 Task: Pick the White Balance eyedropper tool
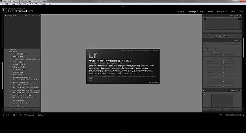click(x=206, y=49)
